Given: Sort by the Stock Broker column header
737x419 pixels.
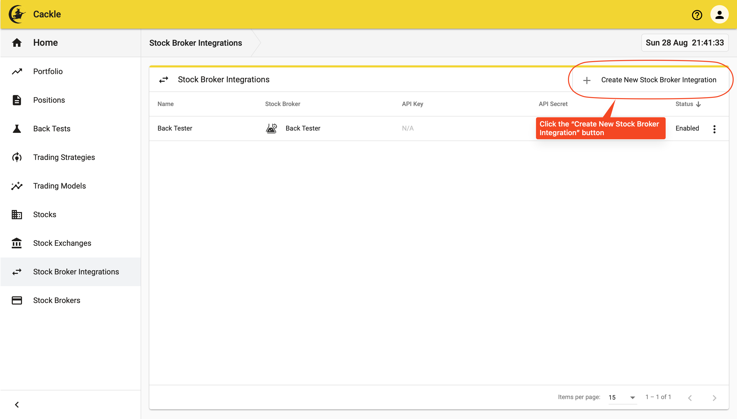Looking at the screenshot, I should [x=283, y=104].
